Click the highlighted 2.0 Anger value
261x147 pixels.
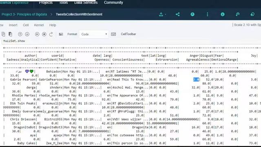[196, 80]
